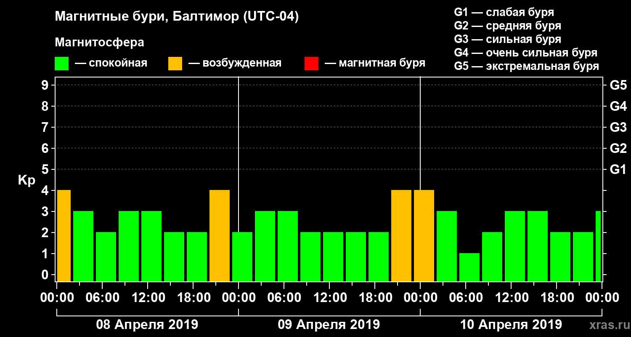The height and width of the screenshot is (337, 631).
Task: Click the '08 Апреля 2019' date label
Action: click(x=147, y=325)
